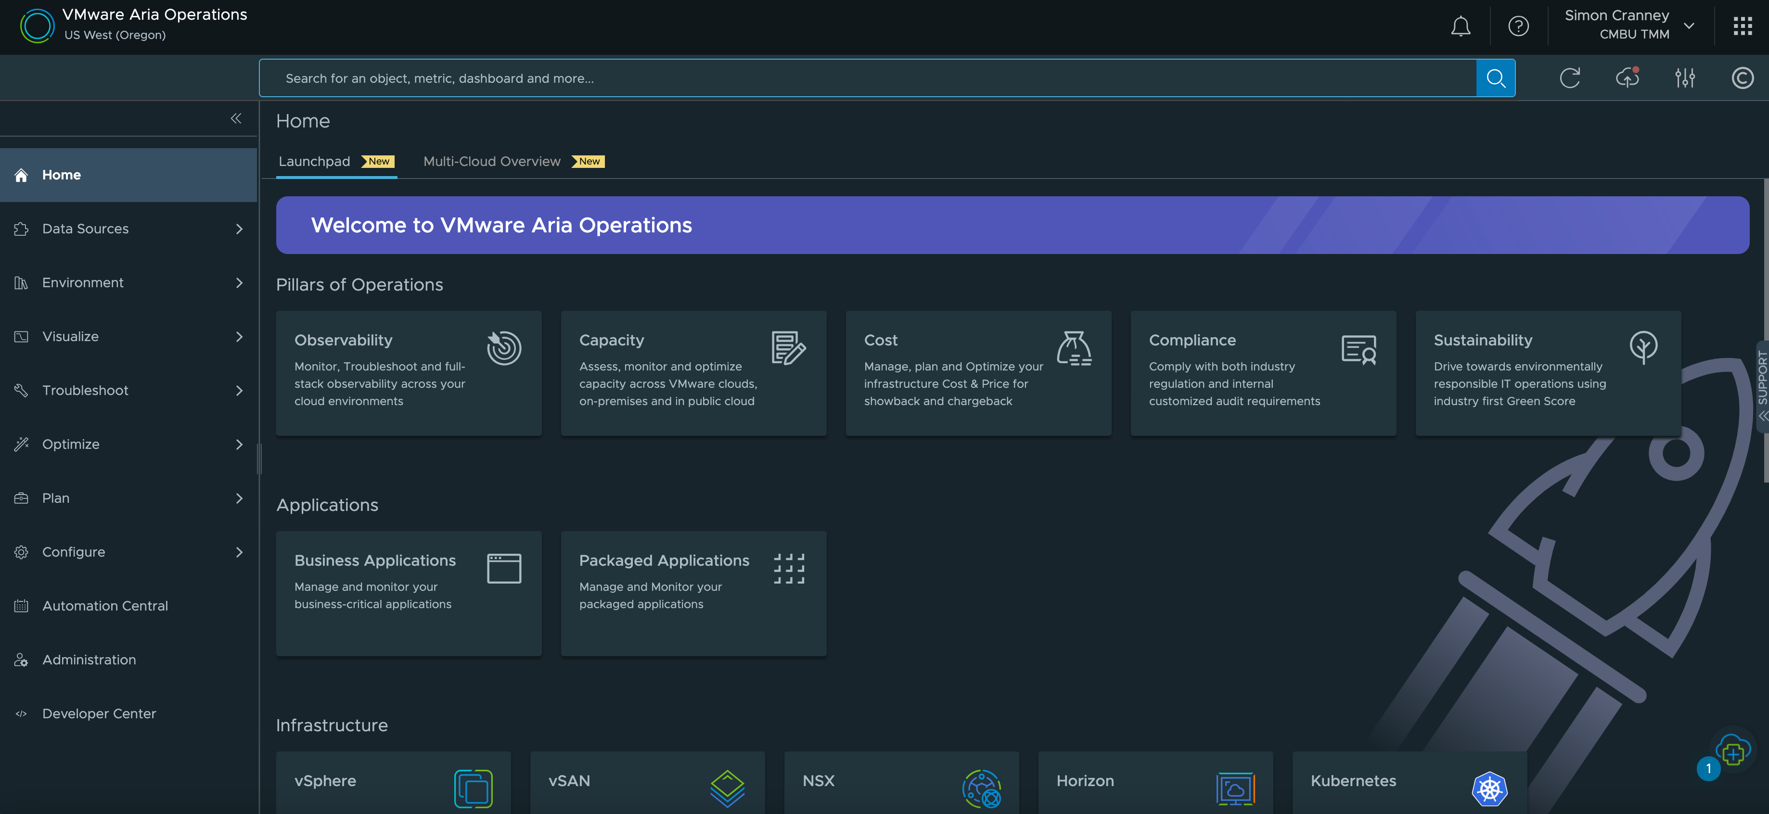The image size is (1769, 814).
Task: Expand the Visualize menu chevron
Action: (239, 336)
